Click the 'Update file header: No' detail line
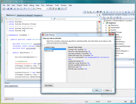The height and width of the screenshot is (104, 136). 76,61
